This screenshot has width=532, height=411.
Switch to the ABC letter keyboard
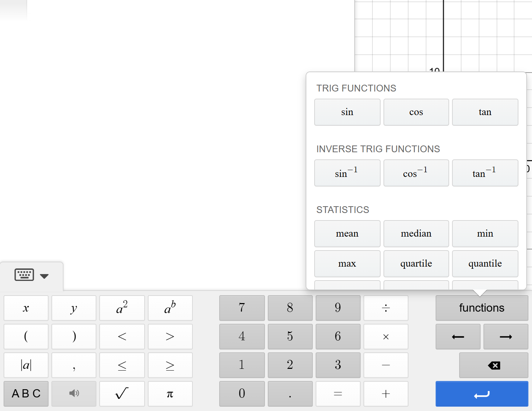tap(25, 393)
